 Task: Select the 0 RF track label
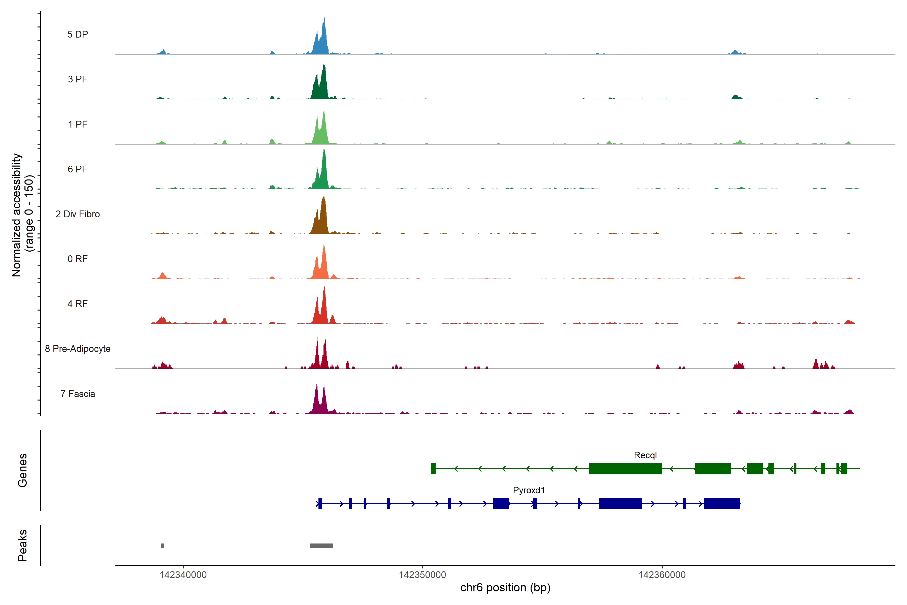pyautogui.click(x=78, y=259)
